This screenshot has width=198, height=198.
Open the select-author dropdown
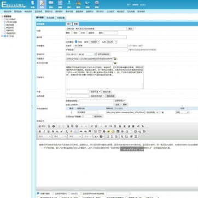(96, 91)
